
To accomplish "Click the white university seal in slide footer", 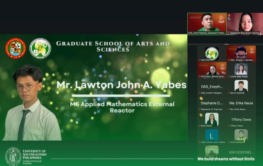I will (13, 156).
